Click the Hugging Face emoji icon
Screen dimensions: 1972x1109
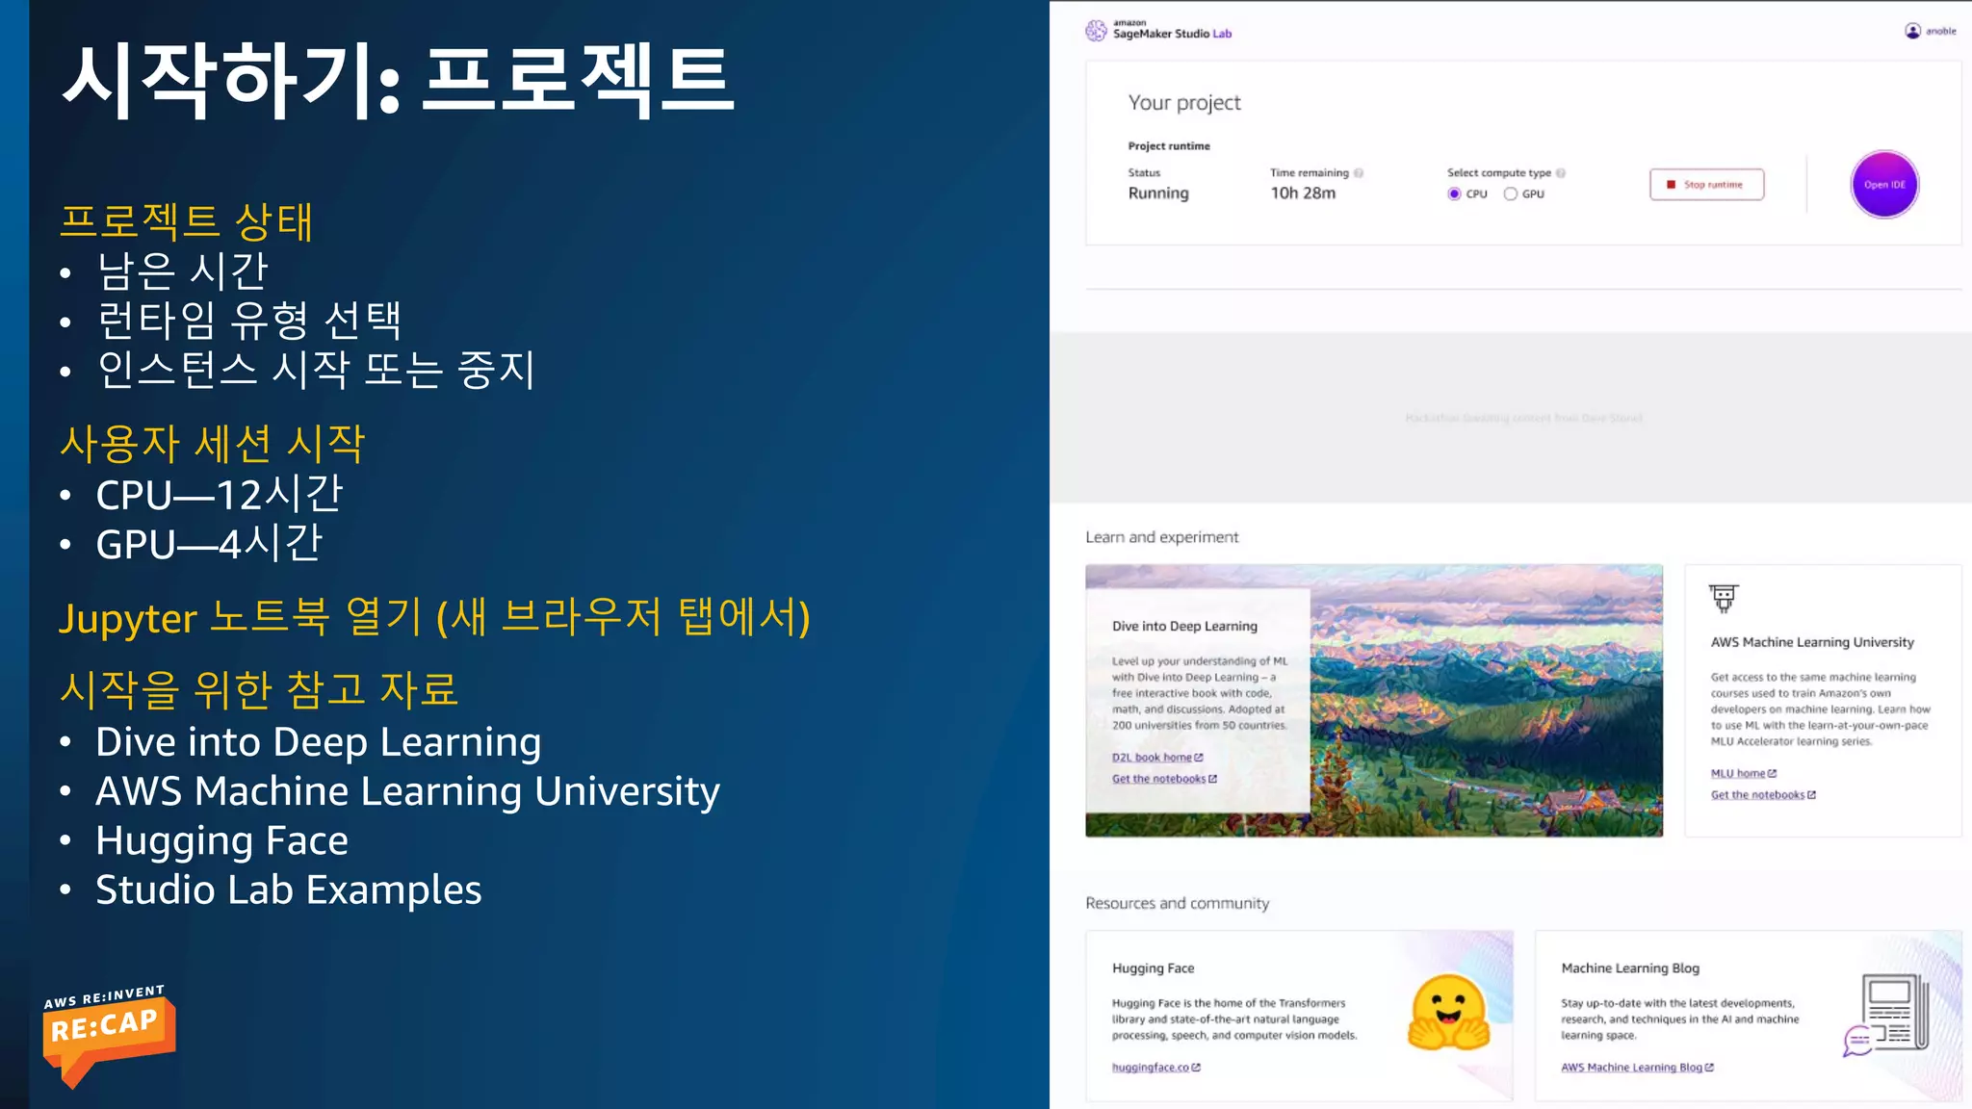[1448, 1013]
